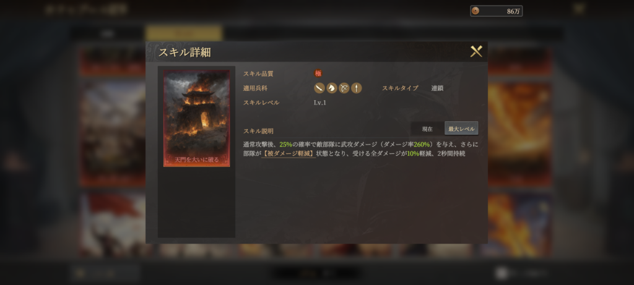Tap the 天門を大いに破る skill card image
Viewport: 634px width, 285px height.
(x=196, y=118)
